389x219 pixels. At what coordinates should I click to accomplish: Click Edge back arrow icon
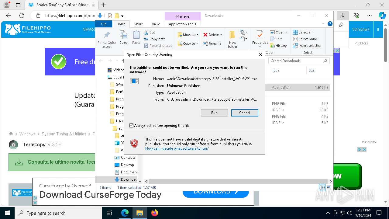coord(9,16)
